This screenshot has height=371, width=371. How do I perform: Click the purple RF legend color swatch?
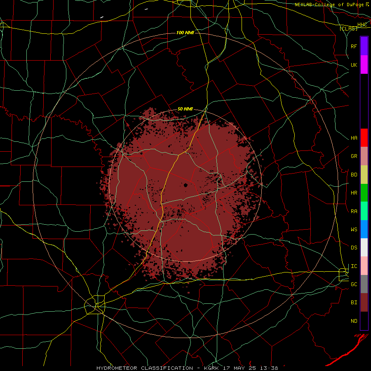pos(364,46)
